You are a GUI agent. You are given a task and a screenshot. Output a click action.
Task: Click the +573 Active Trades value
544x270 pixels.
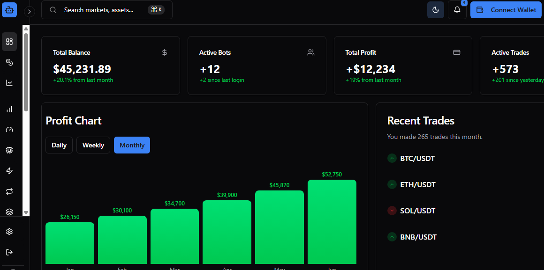tap(505, 69)
